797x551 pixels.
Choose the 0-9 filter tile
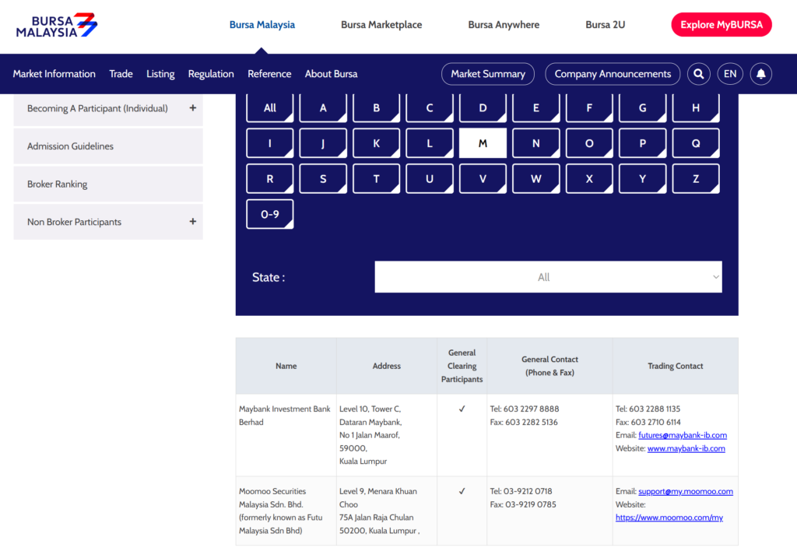(269, 214)
